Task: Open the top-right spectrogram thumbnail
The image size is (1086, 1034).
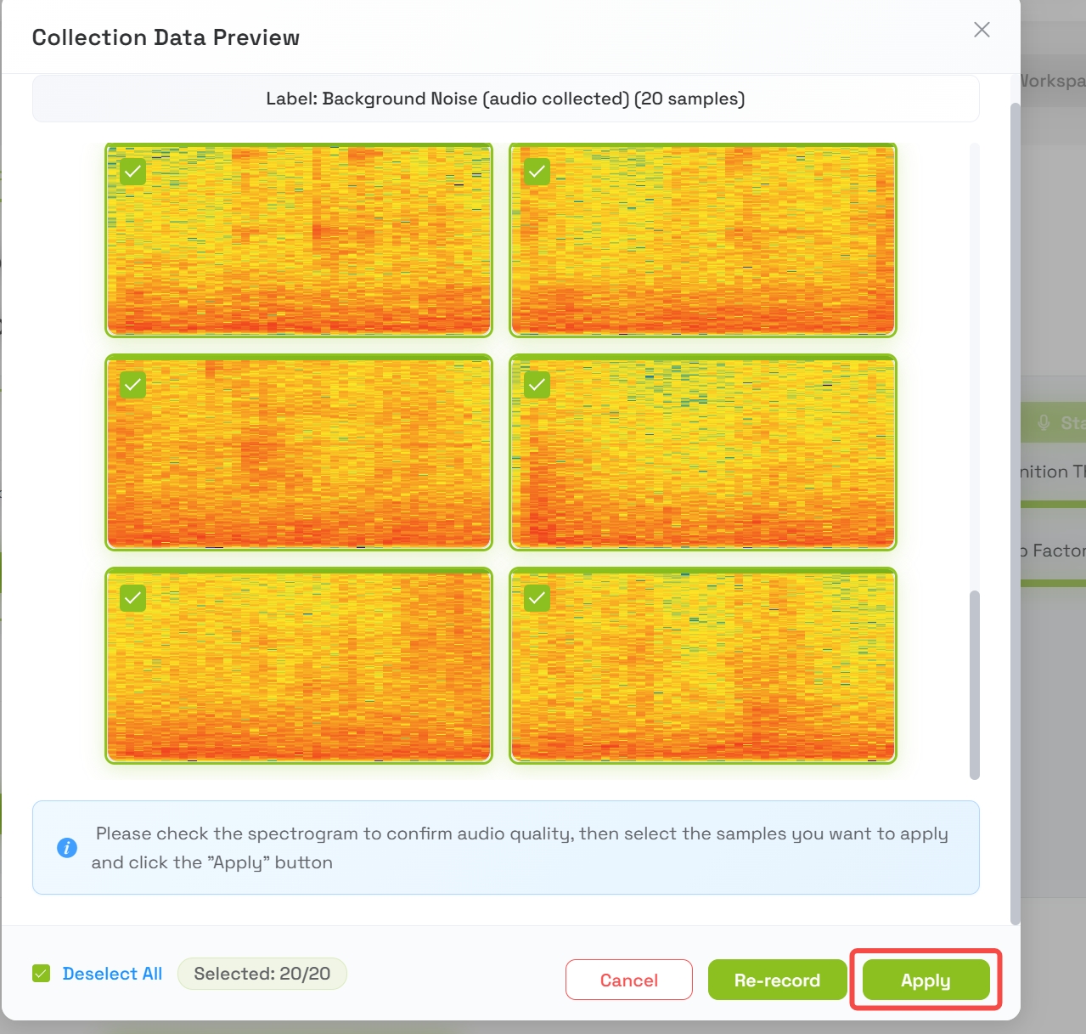Action: (703, 240)
